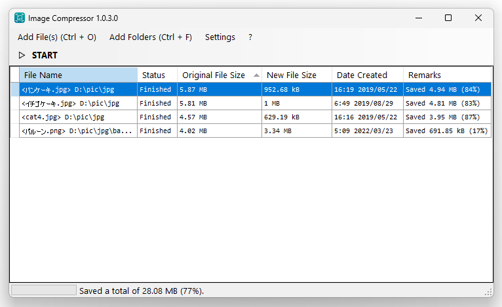
Task: Close the Image Compressor window
Action: [478, 18]
